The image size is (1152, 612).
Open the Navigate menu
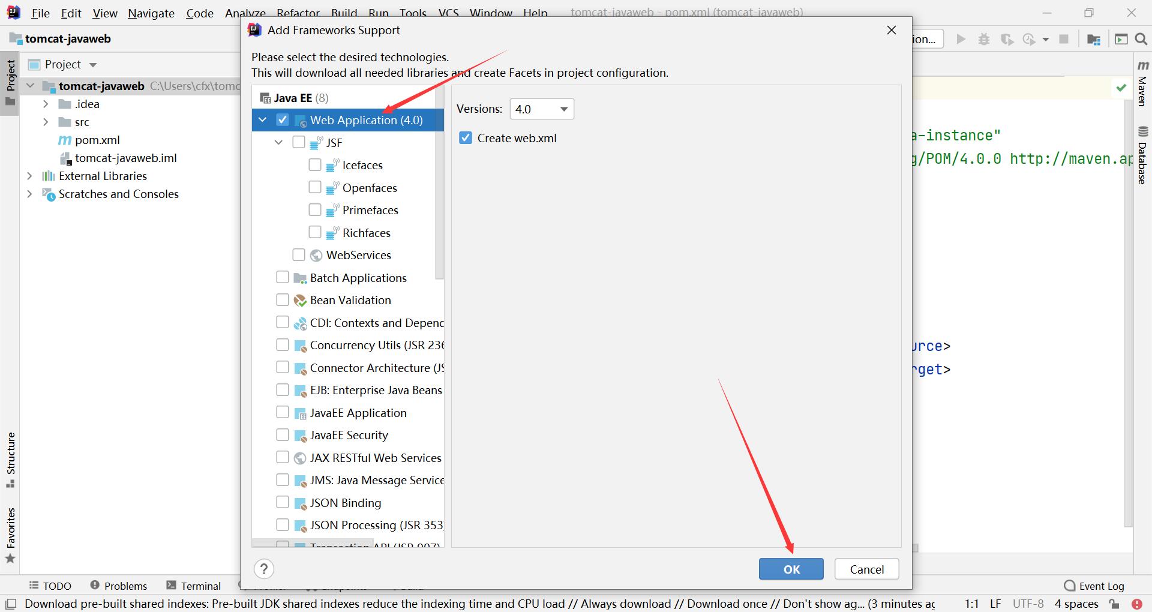(151, 13)
